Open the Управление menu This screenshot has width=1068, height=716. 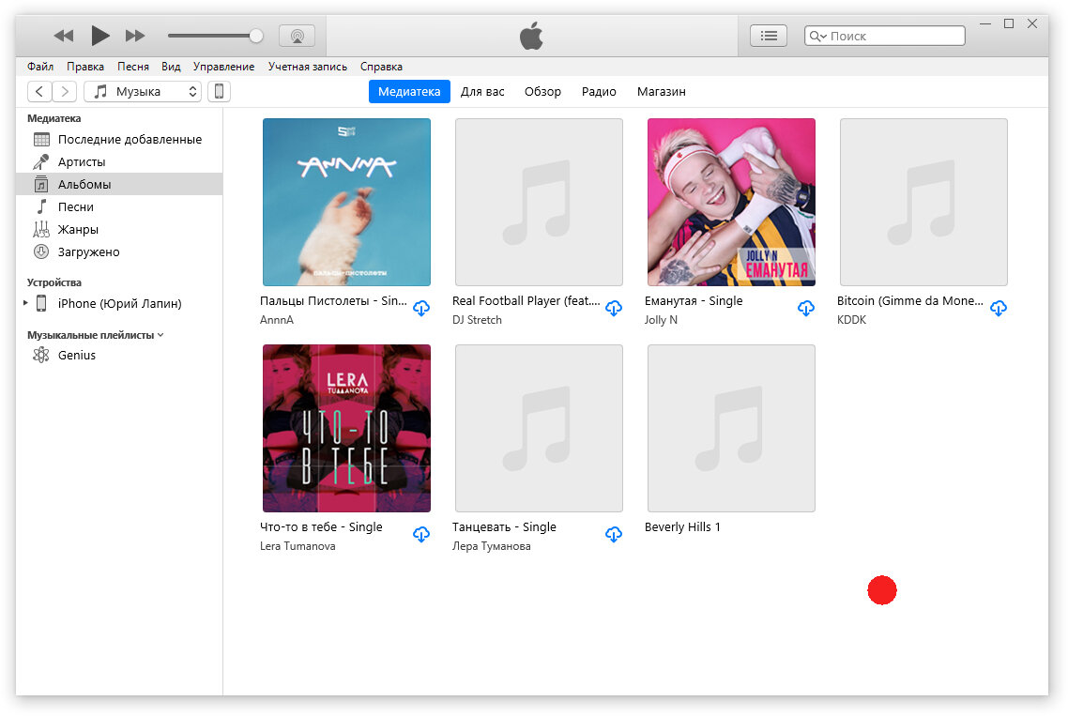click(x=223, y=66)
